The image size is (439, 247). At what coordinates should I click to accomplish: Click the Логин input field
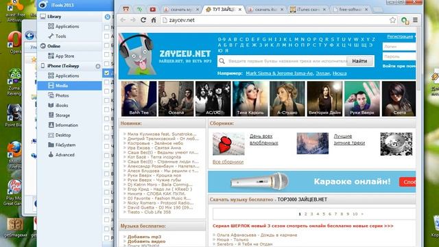coord(399,47)
